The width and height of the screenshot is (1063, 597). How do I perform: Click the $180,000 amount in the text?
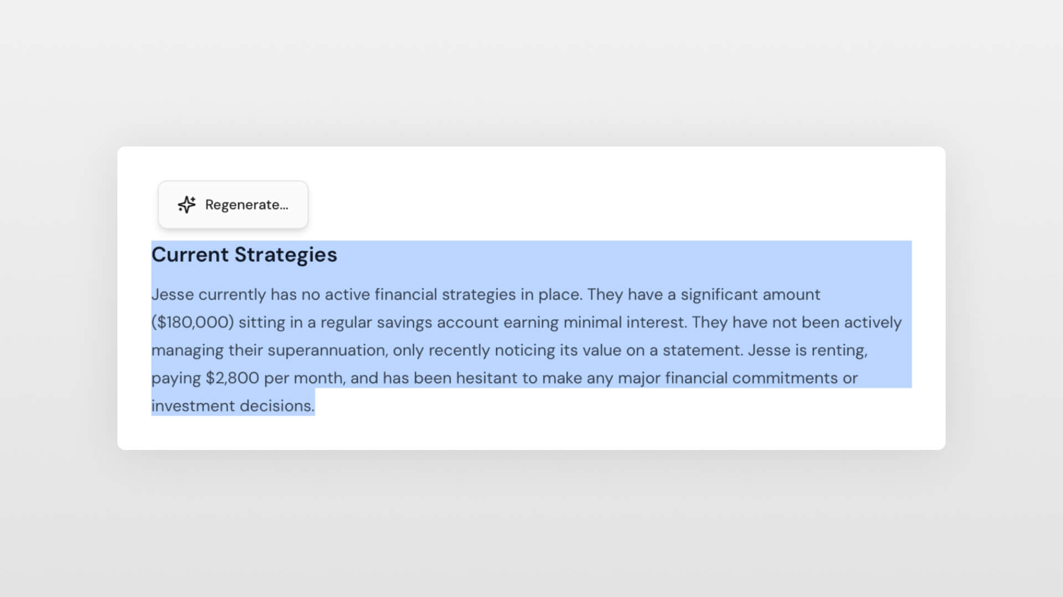193,322
